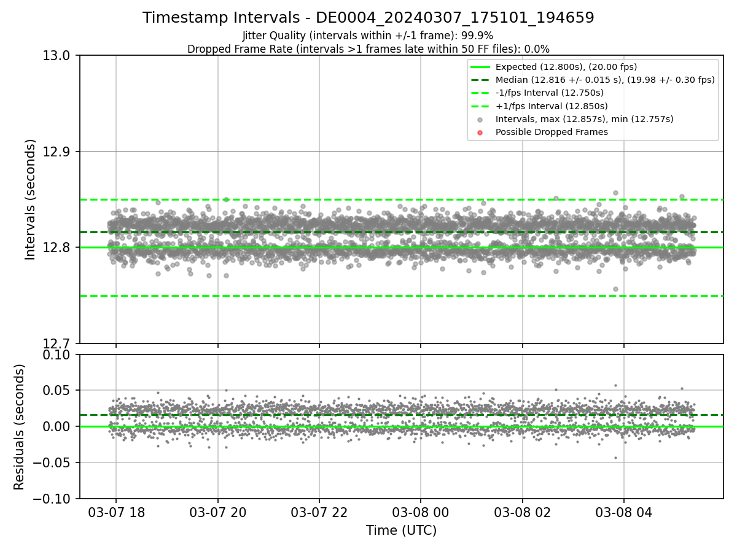Click the x-axis tick label '03-07 18'
Screen dimensions: 737x552
click(116, 512)
